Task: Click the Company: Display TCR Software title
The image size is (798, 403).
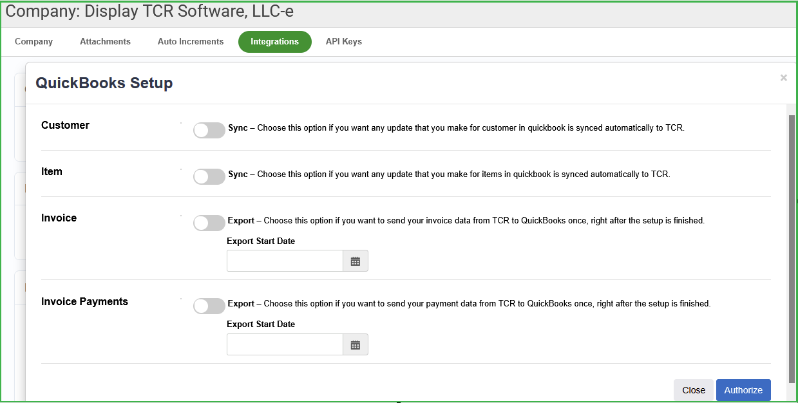Action: [149, 11]
